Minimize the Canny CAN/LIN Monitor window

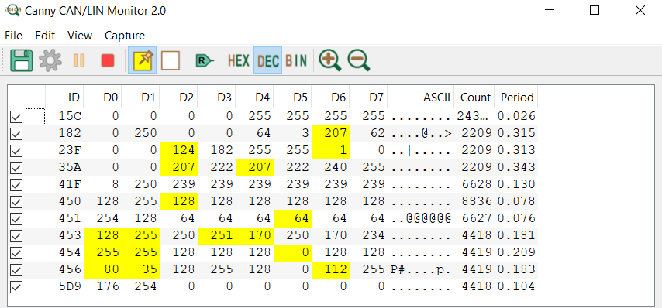click(x=549, y=11)
